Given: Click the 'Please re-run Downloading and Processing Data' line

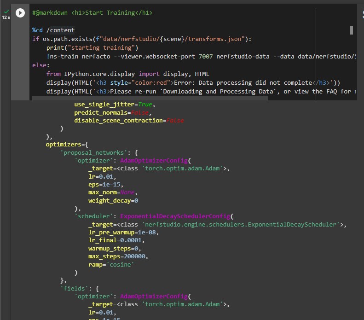Looking at the screenshot, I should [201, 92].
